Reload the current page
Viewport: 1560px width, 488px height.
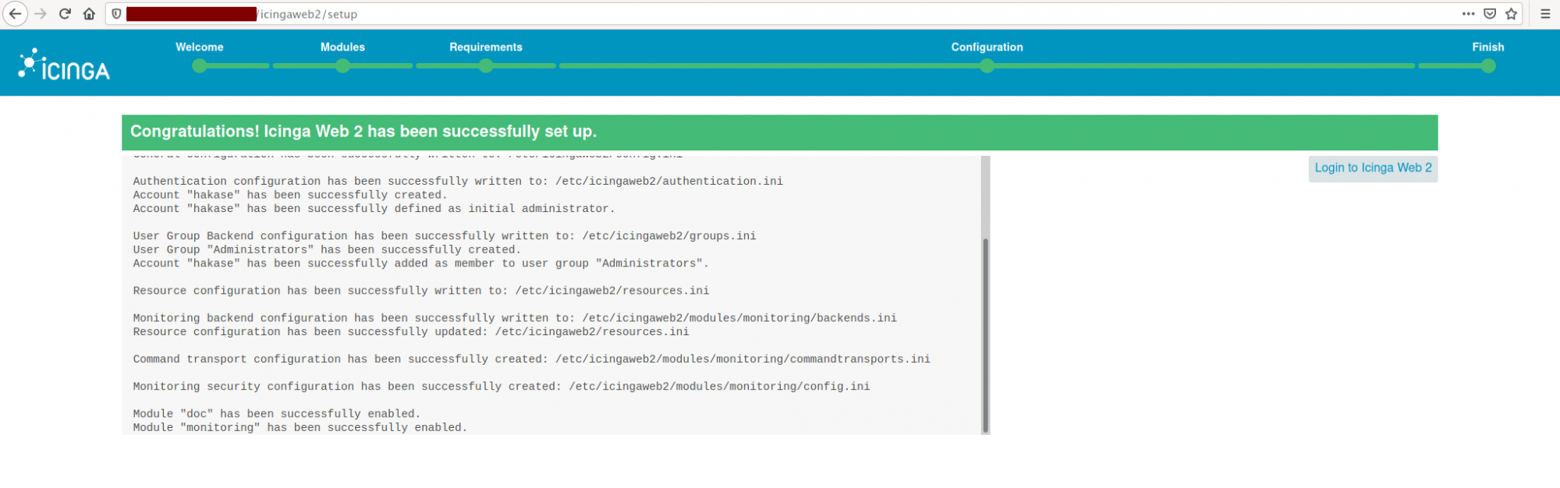tap(66, 14)
